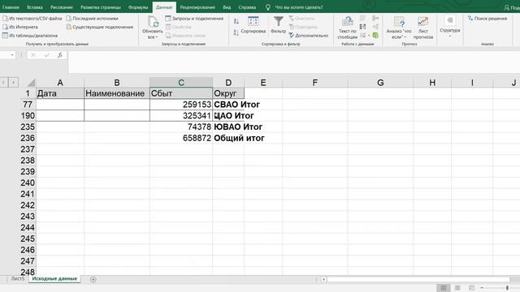Select column C header
This screenshot has width=520, height=292.
click(x=181, y=83)
